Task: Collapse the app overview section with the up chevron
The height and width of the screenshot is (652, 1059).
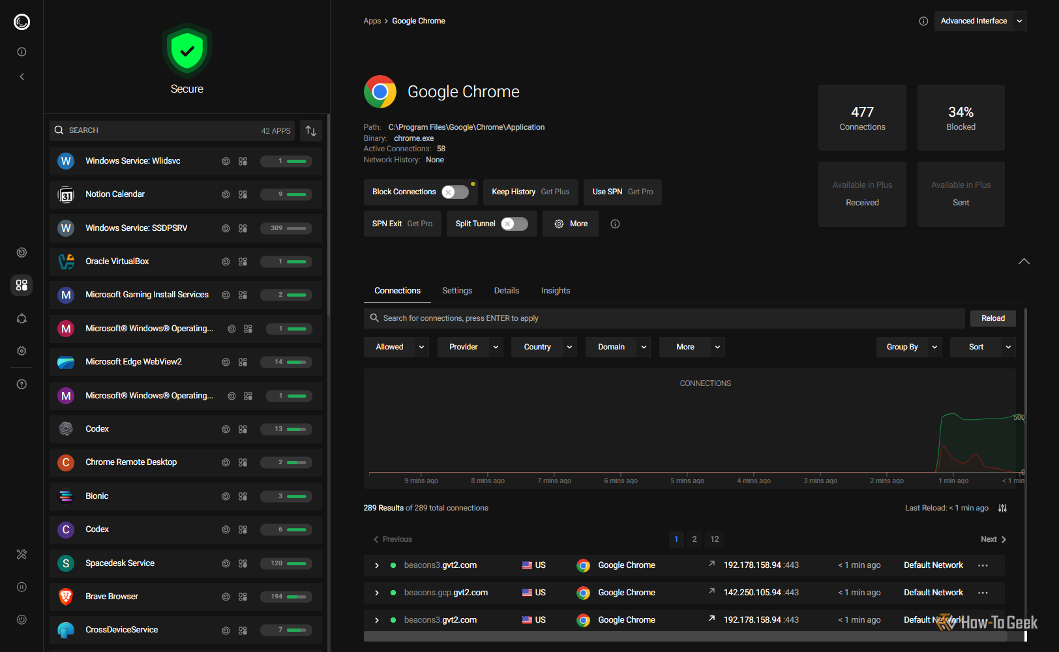Action: click(1024, 261)
